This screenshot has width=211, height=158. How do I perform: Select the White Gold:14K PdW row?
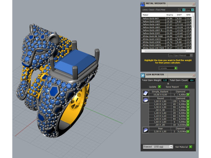[x=167, y=48]
